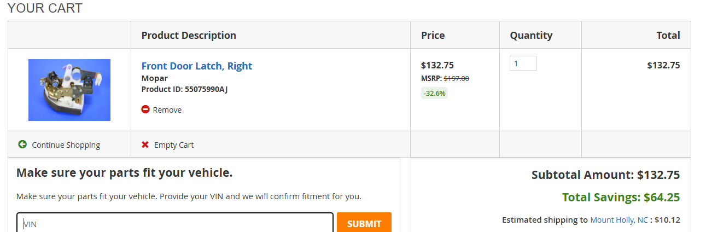Focus the VIN entry field
The height and width of the screenshot is (232, 706).
pyautogui.click(x=175, y=223)
